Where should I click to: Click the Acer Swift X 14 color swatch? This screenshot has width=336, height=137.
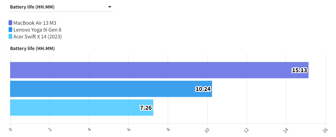11,36
